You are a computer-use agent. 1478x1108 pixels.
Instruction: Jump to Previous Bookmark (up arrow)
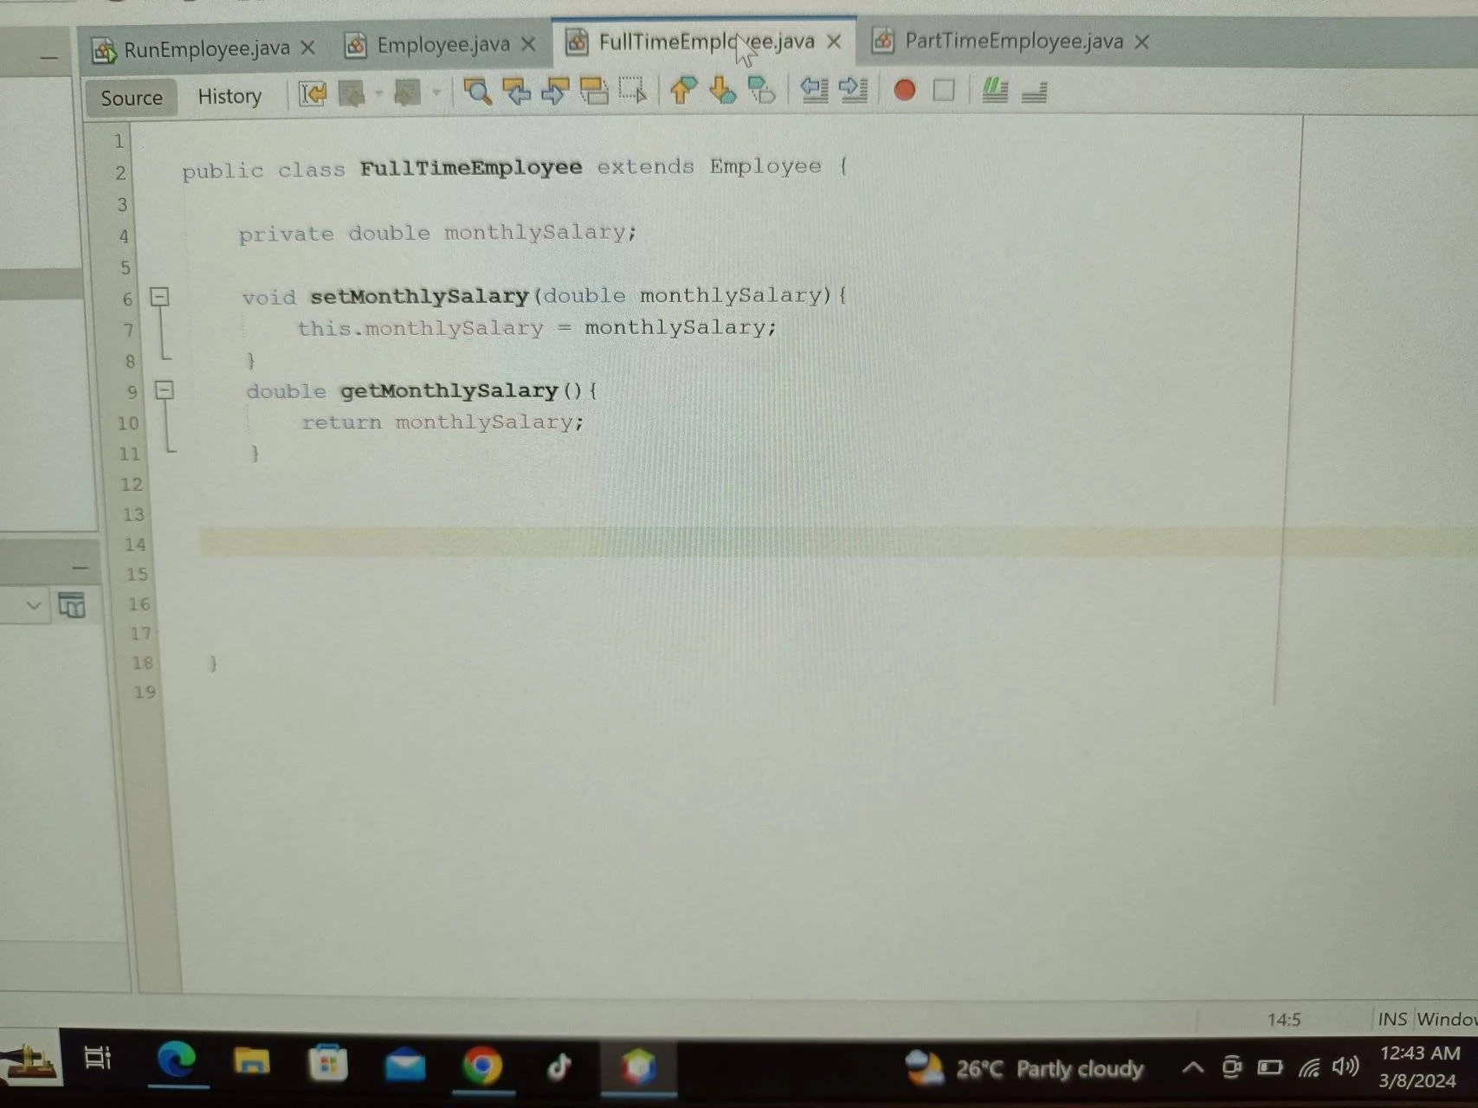(x=683, y=90)
